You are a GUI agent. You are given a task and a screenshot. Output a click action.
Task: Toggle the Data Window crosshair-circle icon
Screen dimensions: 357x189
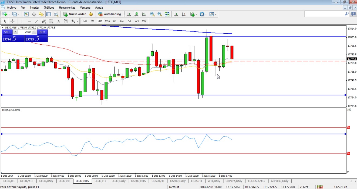[34, 14]
